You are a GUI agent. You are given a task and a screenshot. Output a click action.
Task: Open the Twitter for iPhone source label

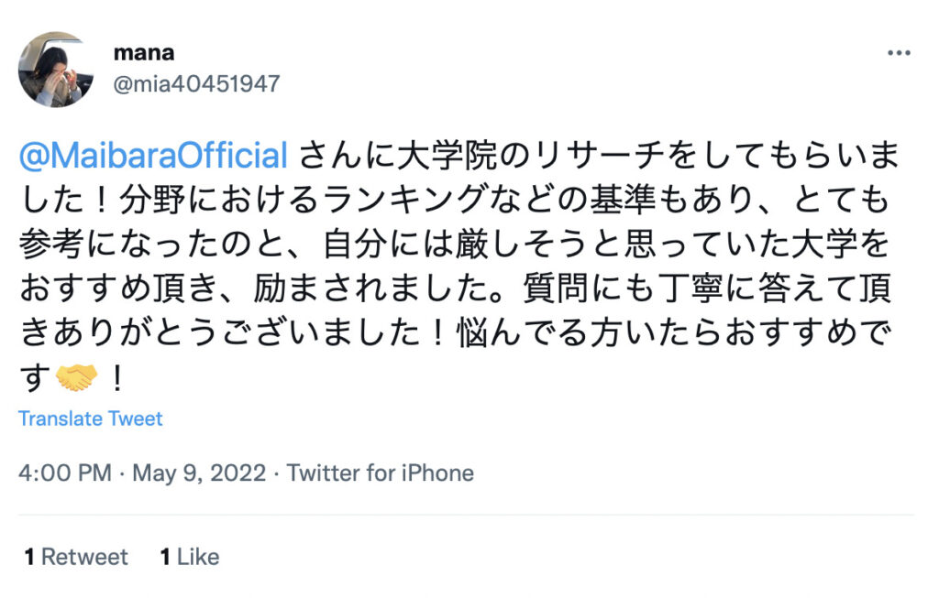pos(381,473)
